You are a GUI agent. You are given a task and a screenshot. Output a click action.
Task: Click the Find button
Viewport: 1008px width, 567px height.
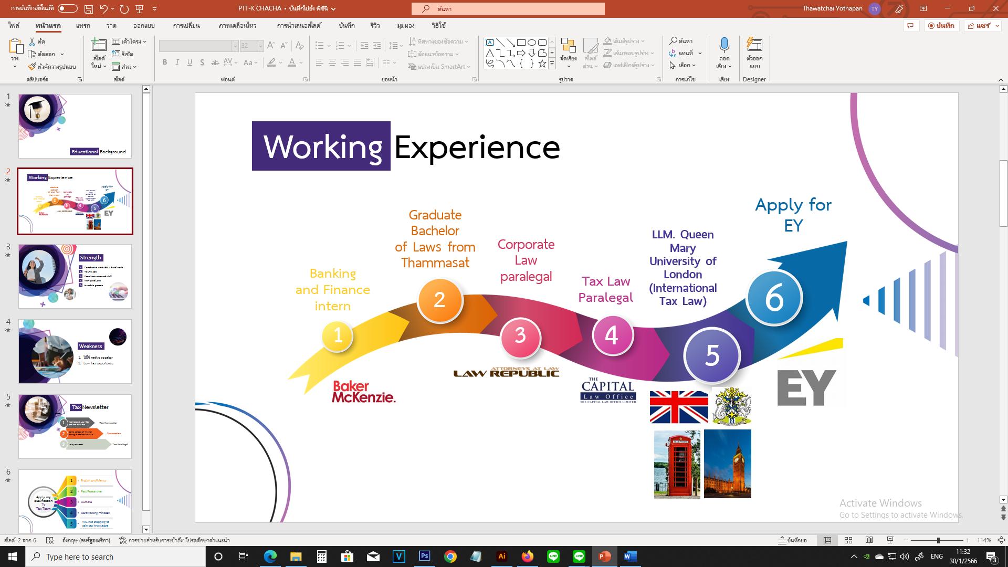coord(681,40)
